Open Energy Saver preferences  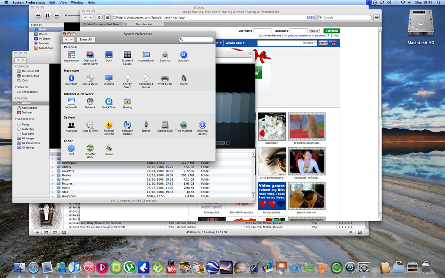[x=127, y=81]
